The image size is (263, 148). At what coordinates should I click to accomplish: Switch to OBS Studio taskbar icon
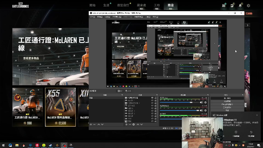[x=64, y=145]
